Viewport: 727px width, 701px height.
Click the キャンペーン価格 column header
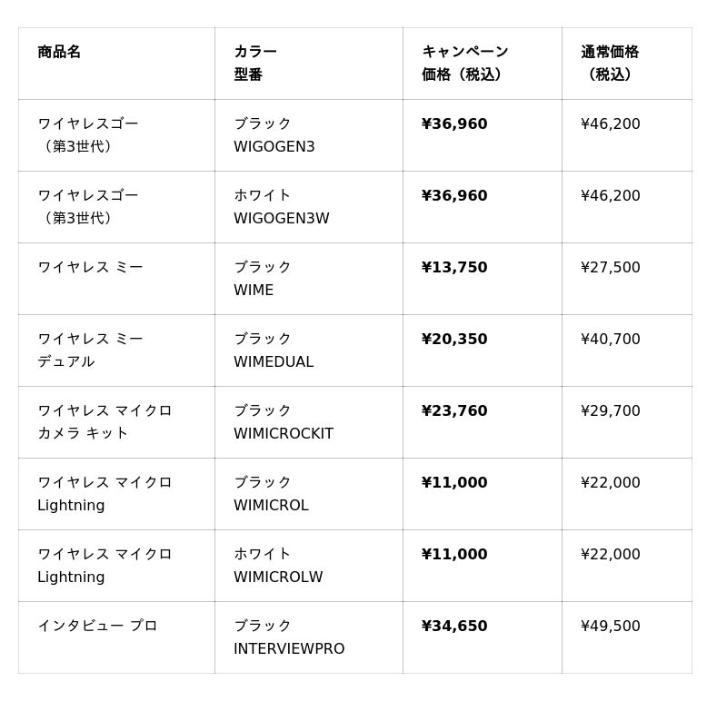[464, 63]
